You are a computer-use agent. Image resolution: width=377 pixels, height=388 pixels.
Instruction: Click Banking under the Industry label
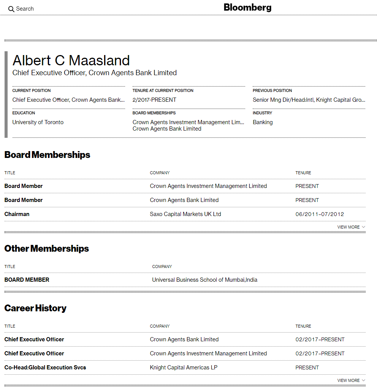click(x=263, y=122)
